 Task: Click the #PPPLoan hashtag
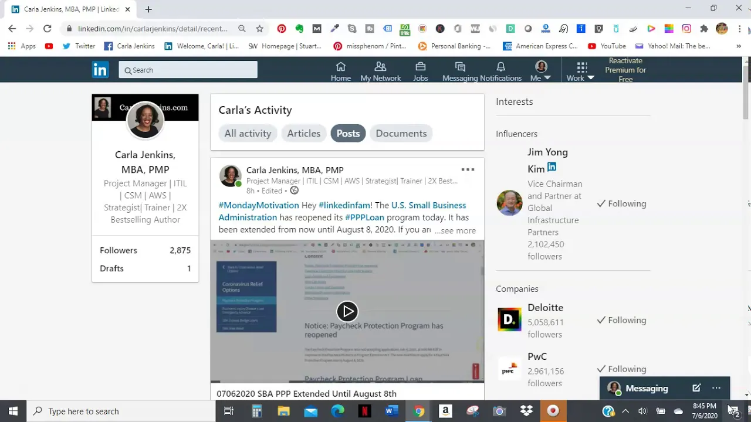click(x=364, y=217)
